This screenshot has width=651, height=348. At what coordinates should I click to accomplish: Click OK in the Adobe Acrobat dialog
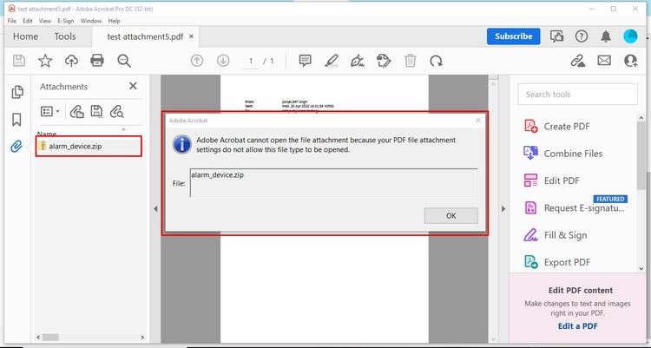(x=450, y=215)
